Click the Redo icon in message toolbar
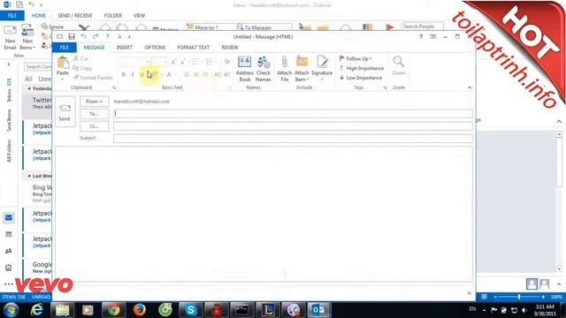The width and height of the screenshot is (566, 318). click(96, 36)
